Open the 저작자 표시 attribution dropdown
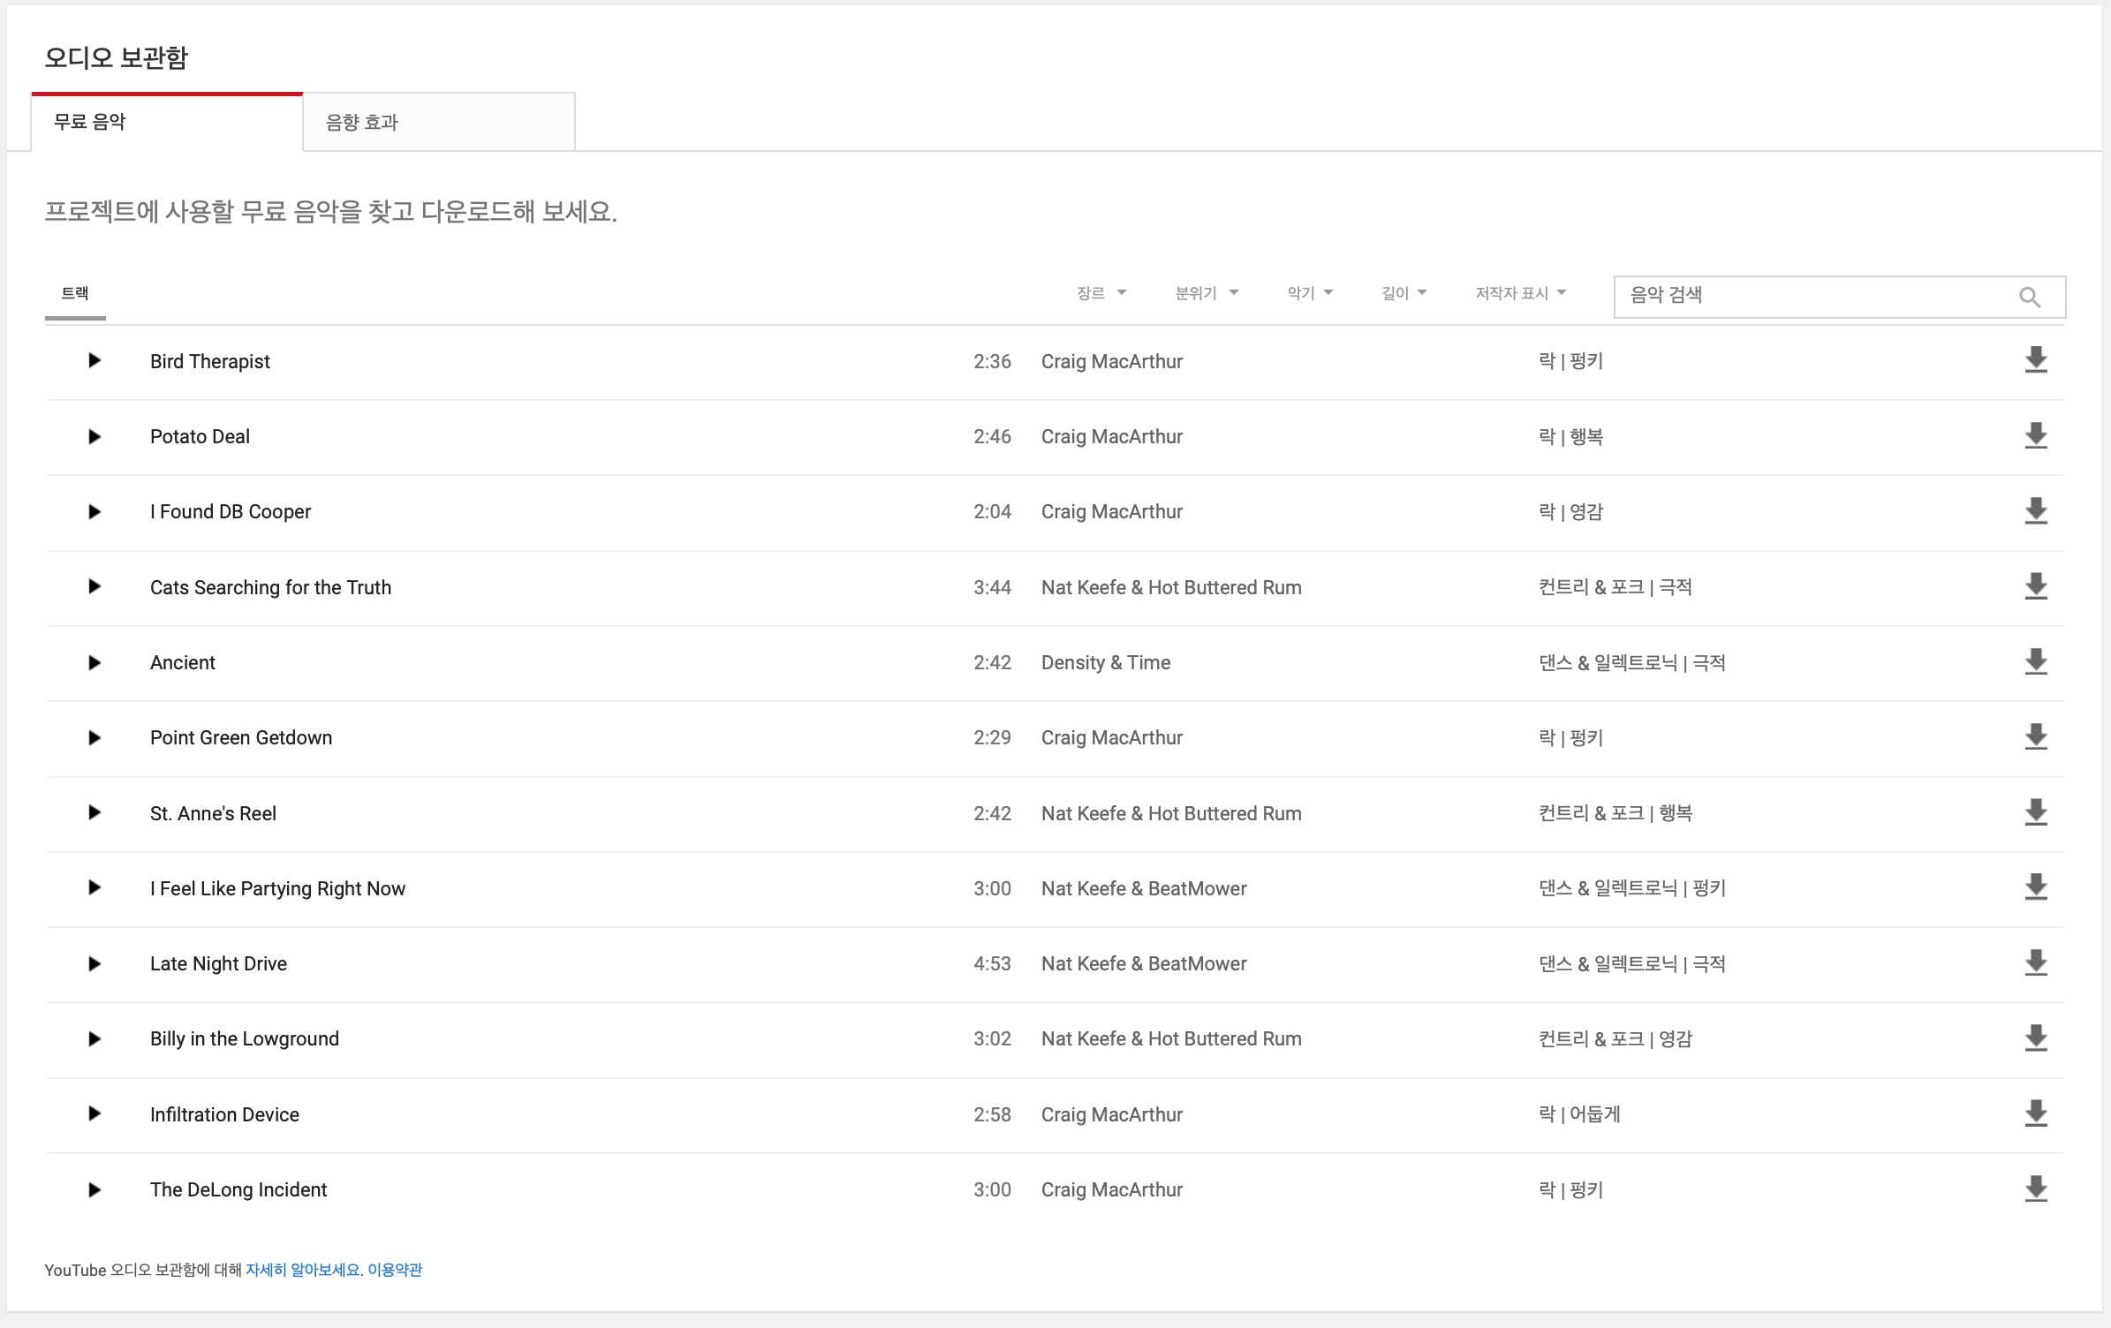This screenshot has width=2111, height=1328. tap(1520, 293)
